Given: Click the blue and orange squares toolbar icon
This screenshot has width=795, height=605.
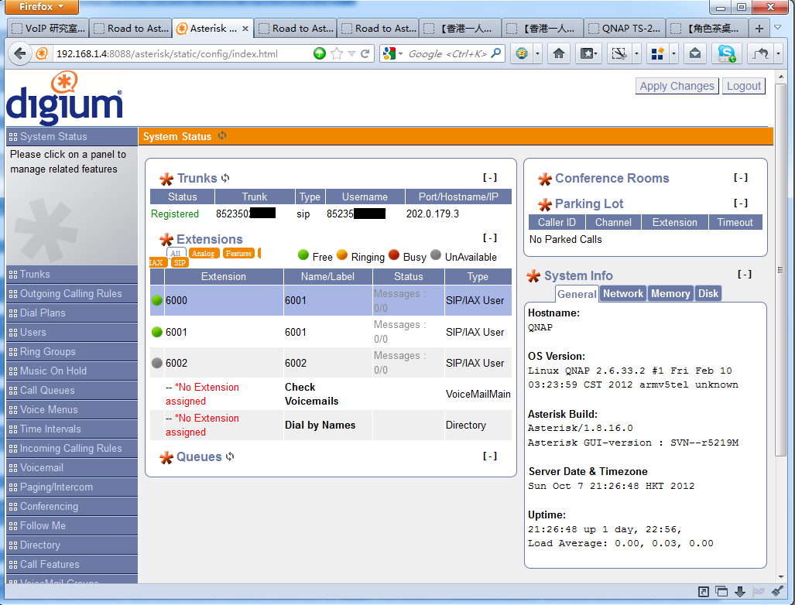Looking at the screenshot, I should coord(658,53).
